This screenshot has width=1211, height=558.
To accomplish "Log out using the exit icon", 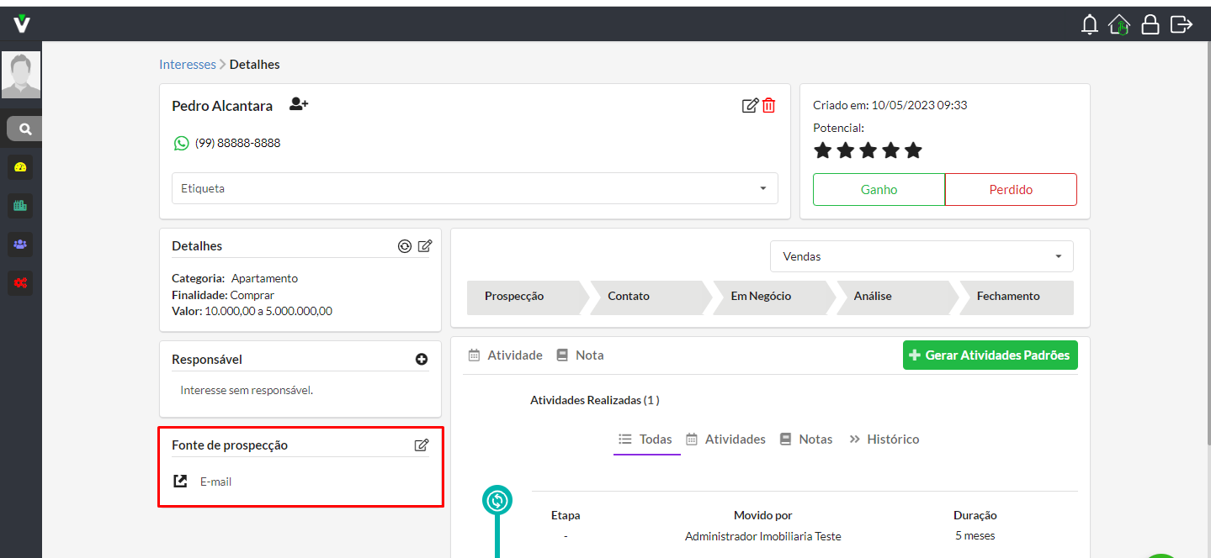I will pos(1182,24).
